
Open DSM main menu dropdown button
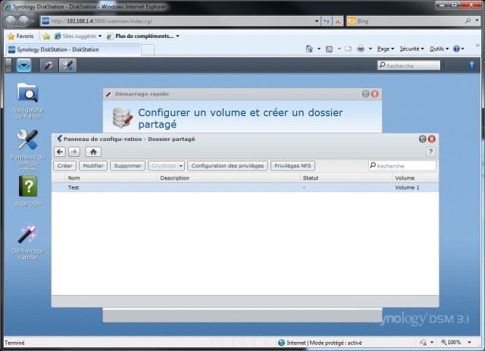pos(23,65)
